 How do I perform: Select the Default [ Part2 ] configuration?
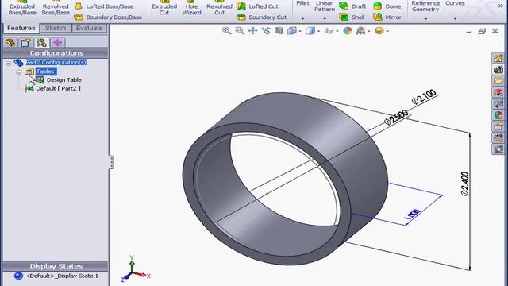tap(58, 88)
